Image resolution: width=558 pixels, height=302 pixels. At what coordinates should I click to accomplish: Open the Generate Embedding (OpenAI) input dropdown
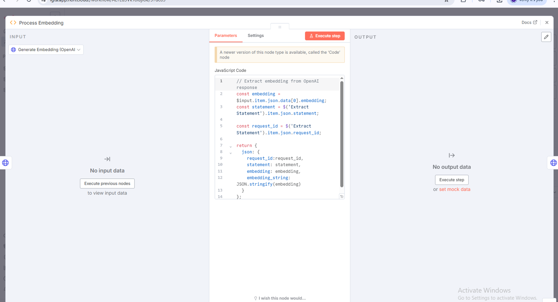(x=46, y=50)
